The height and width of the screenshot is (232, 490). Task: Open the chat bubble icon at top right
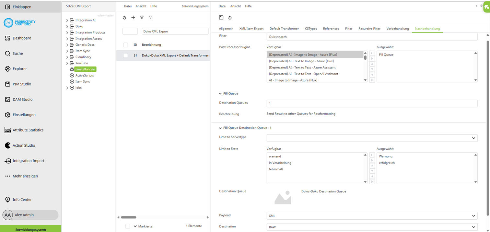tap(486, 7)
